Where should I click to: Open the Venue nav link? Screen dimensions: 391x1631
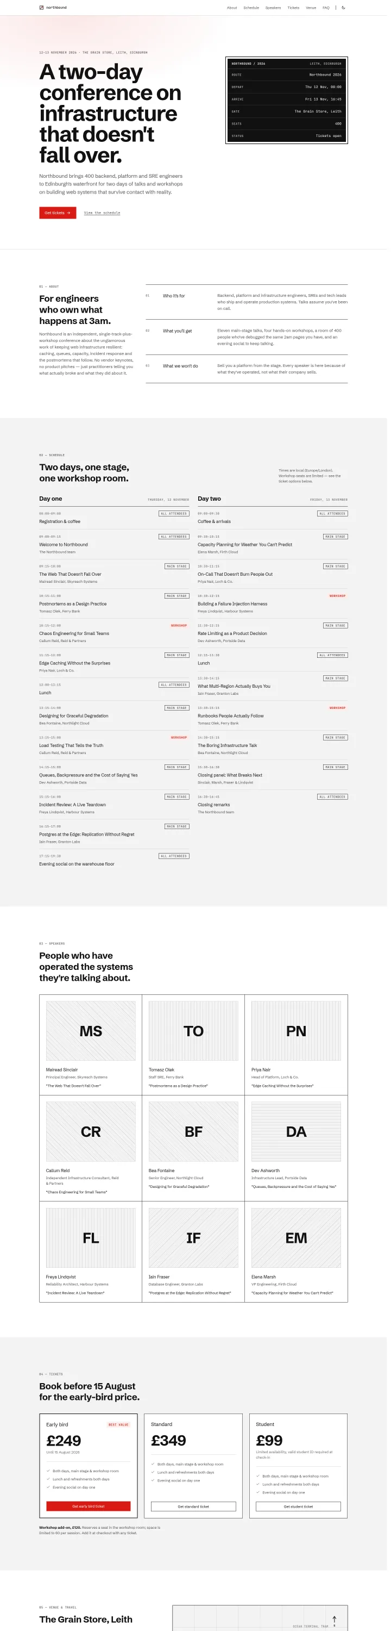click(311, 8)
